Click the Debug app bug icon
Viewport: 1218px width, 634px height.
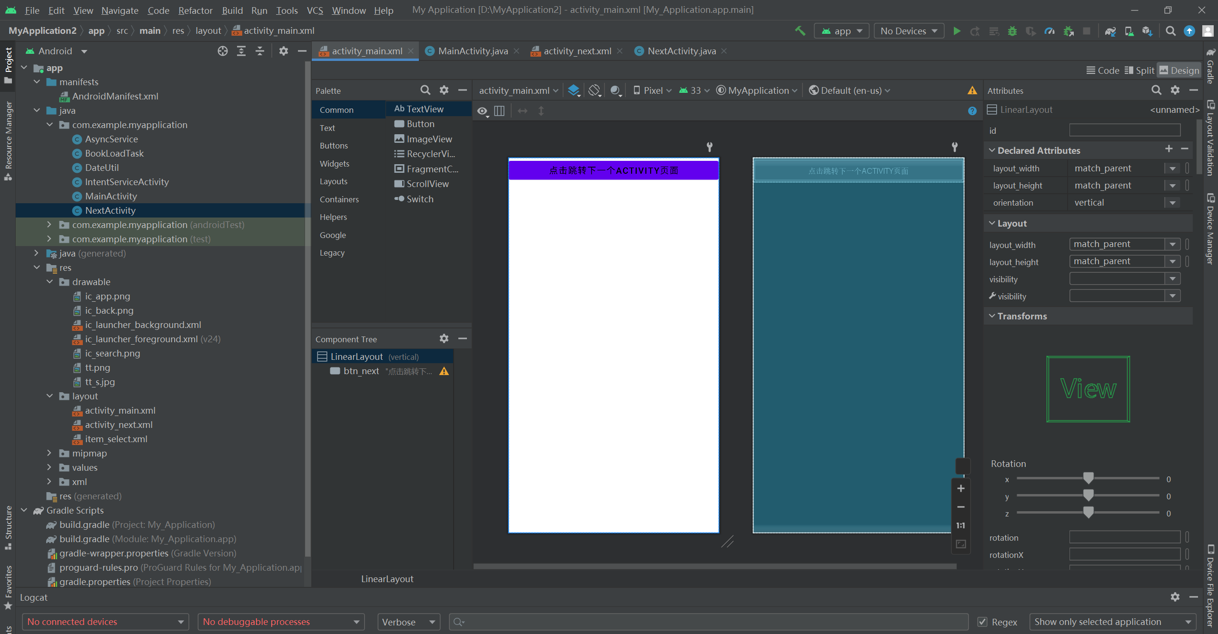point(1012,31)
